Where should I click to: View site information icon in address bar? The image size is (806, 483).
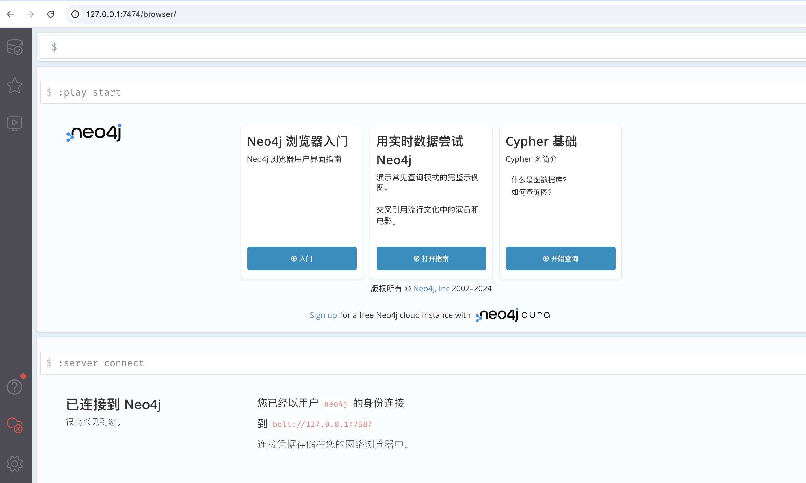click(75, 14)
